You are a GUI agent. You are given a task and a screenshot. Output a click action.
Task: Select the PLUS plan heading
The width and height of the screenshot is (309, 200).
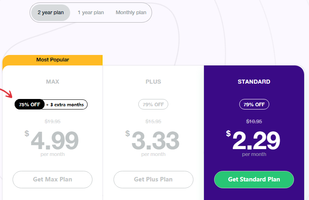coord(153,82)
